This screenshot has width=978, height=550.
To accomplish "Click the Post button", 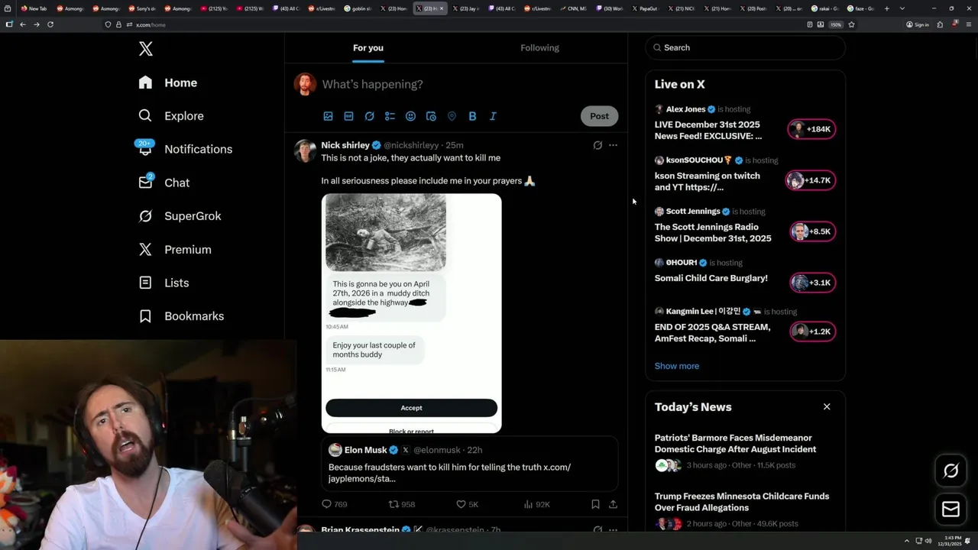I will pos(599,116).
